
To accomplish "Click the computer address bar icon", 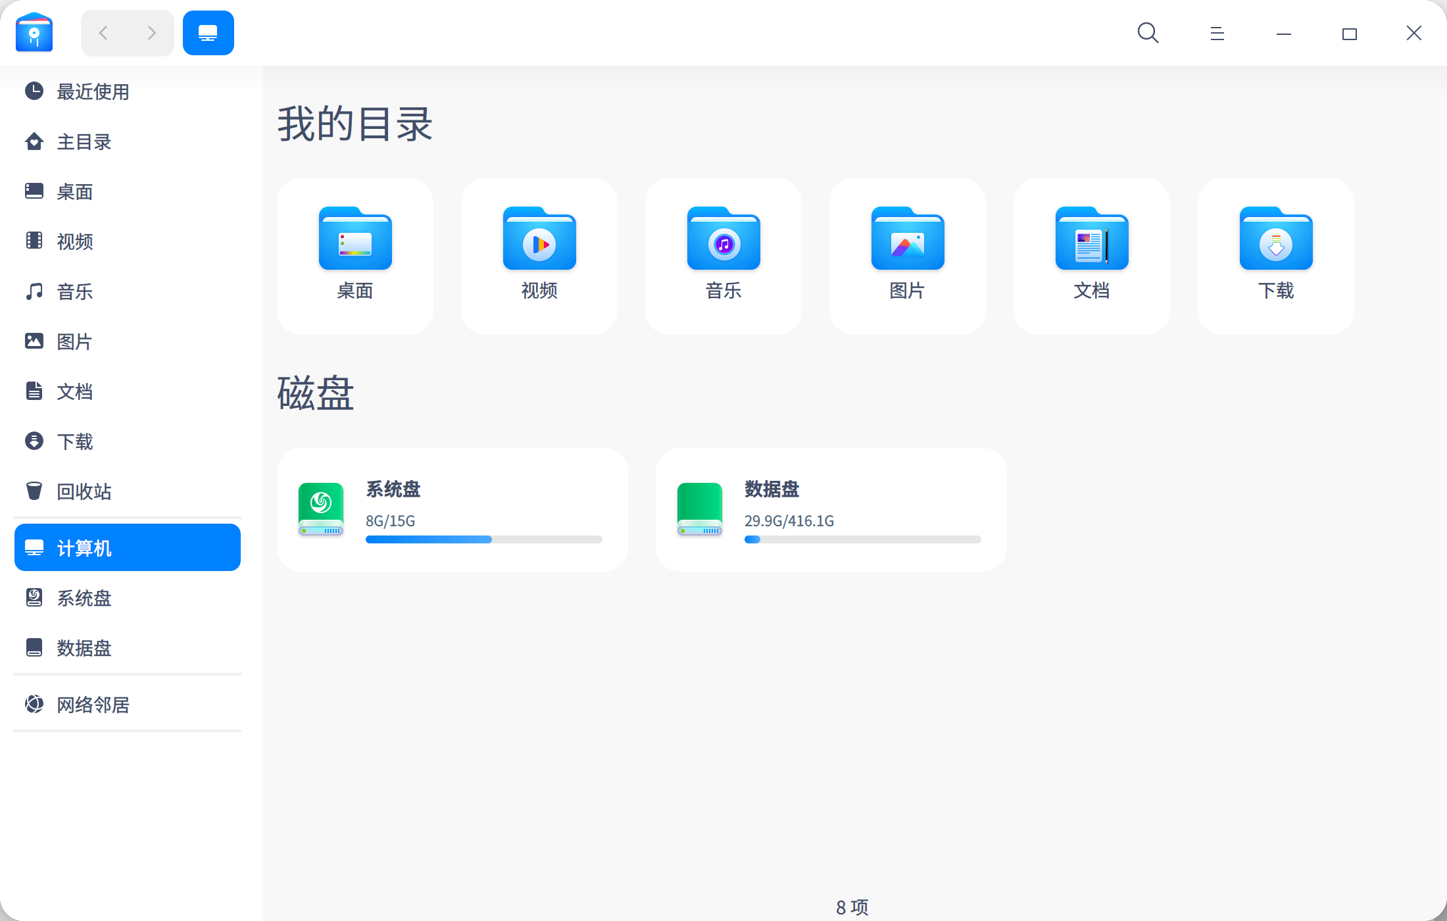I will (x=208, y=33).
